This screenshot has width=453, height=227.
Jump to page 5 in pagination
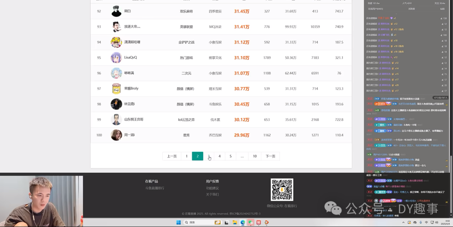(231, 156)
